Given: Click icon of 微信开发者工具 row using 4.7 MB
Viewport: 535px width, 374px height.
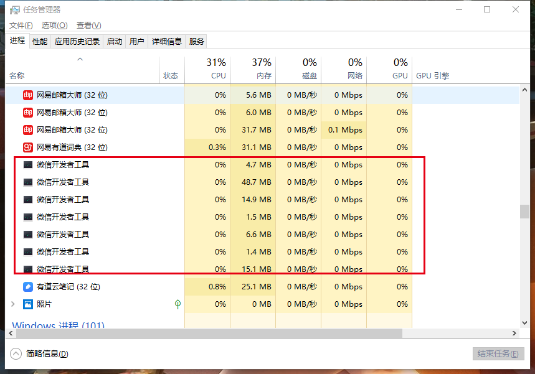Looking at the screenshot, I should pyautogui.click(x=28, y=165).
